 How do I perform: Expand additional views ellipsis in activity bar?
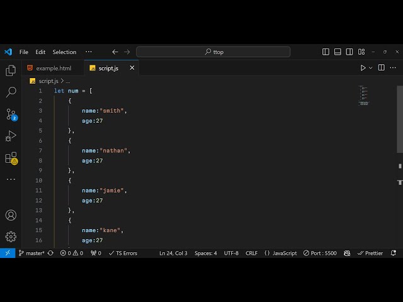click(11, 179)
